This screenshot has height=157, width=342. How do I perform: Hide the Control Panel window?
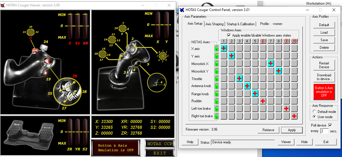pyautogui.click(x=304, y=142)
